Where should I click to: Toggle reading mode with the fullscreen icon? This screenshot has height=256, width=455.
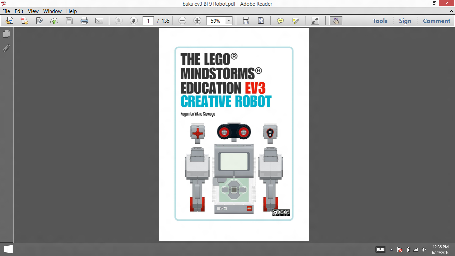(x=315, y=20)
